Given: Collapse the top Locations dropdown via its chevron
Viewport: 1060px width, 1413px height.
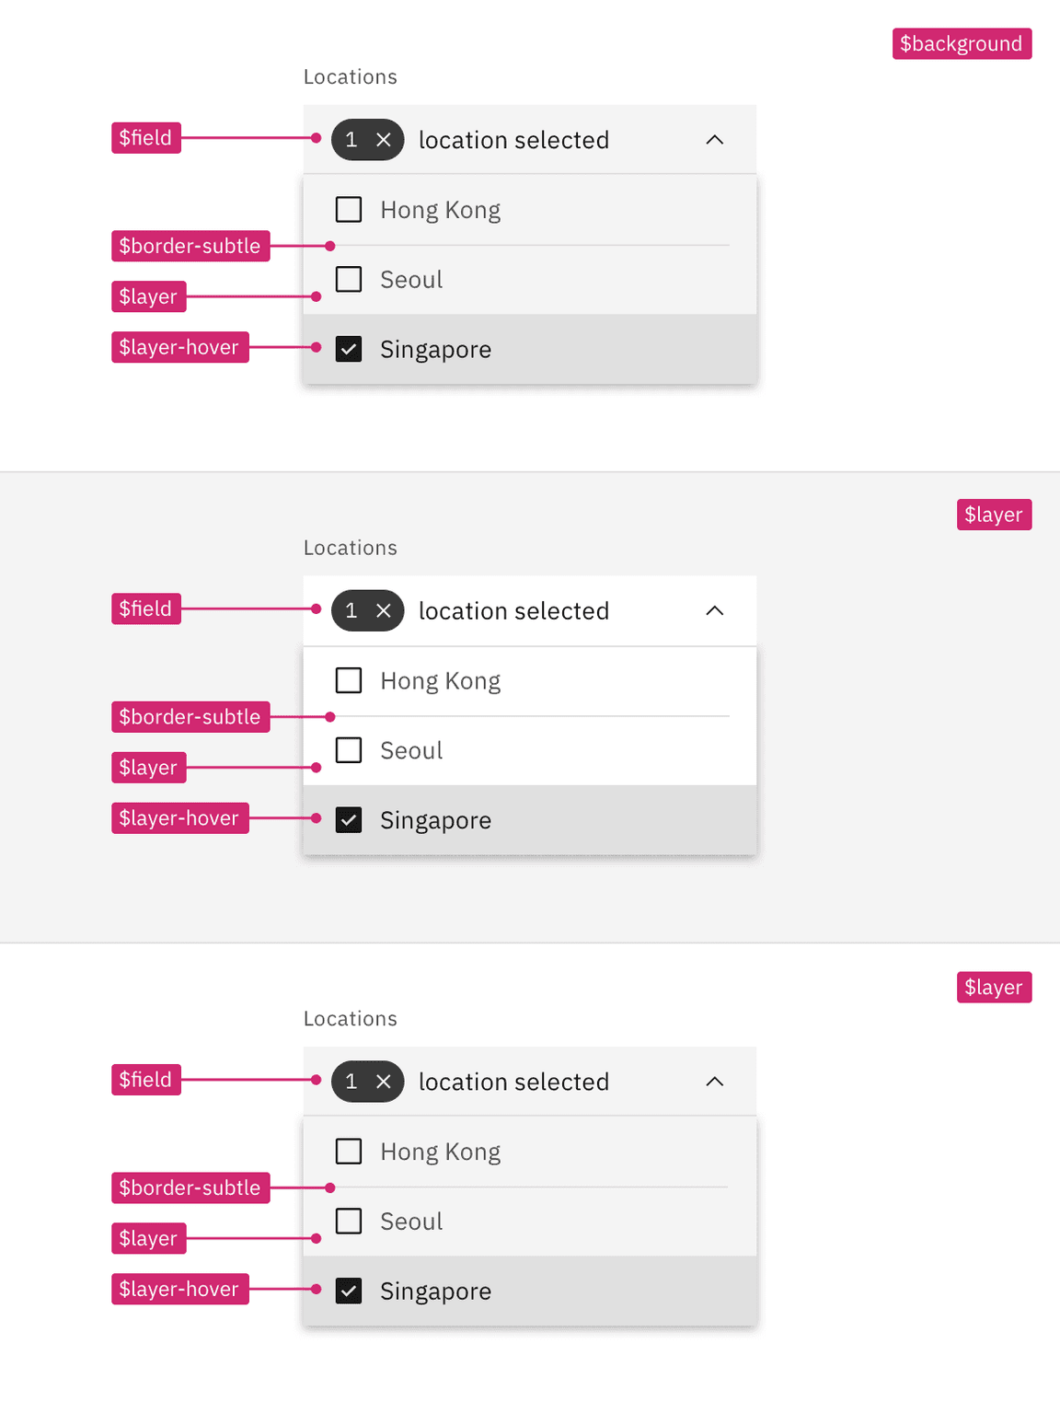Looking at the screenshot, I should [715, 139].
